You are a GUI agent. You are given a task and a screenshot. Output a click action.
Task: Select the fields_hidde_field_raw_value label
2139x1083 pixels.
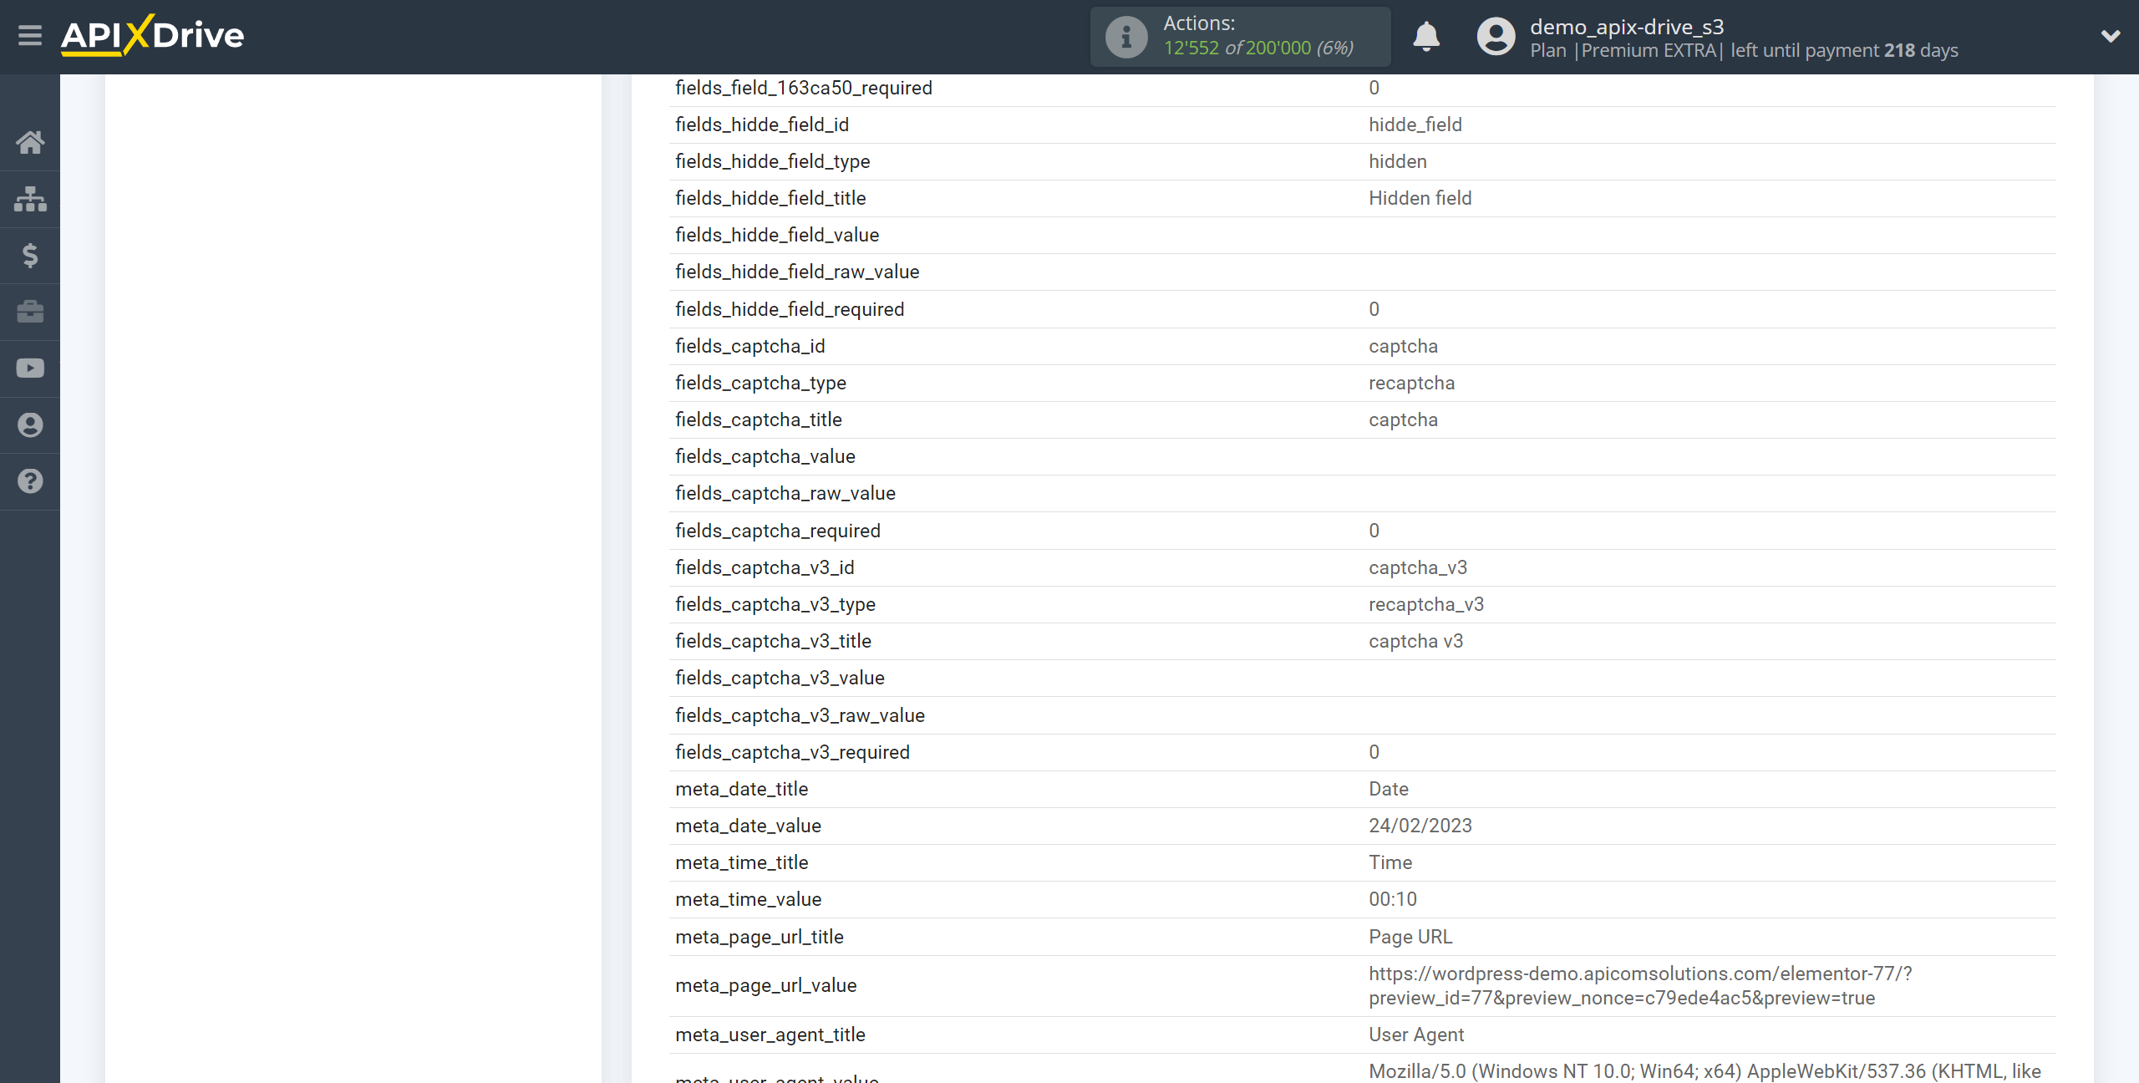point(797,272)
